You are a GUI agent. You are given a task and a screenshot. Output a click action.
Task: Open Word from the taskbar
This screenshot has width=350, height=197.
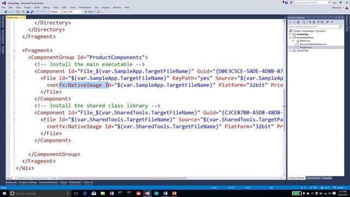coord(165,193)
